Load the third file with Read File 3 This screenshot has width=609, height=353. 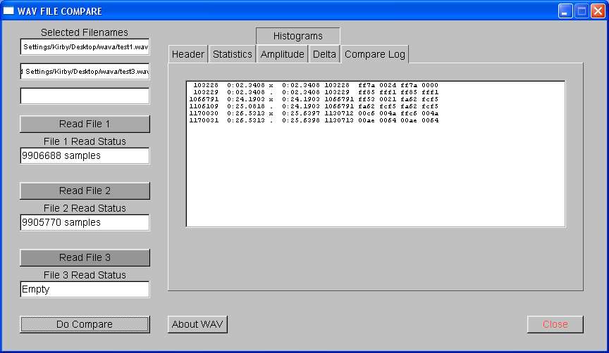(85, 257)
